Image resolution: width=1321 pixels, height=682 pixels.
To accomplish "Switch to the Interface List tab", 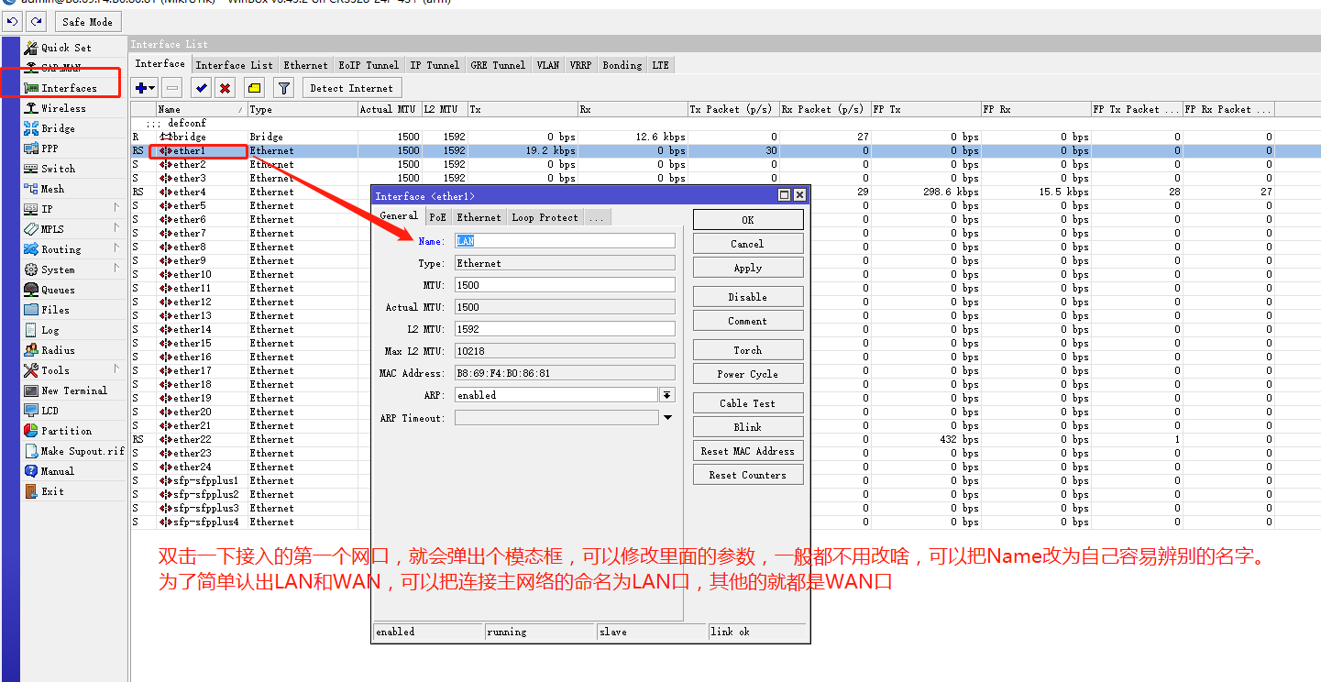I will (x=234, y=65).
